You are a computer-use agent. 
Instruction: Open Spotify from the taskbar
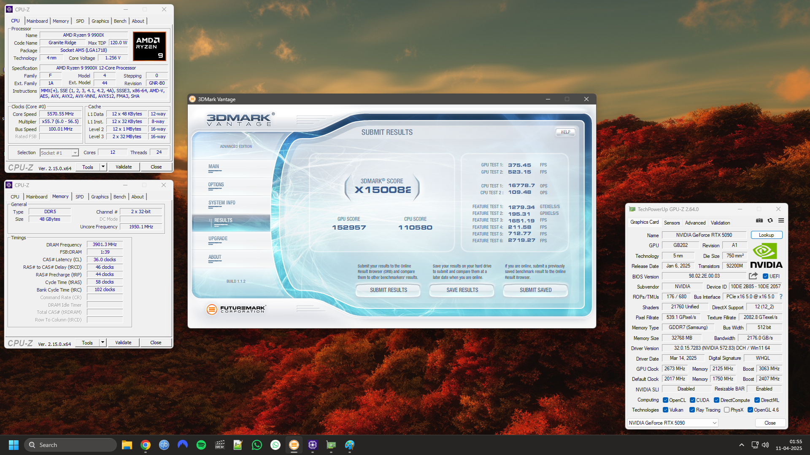coord(201,445)
